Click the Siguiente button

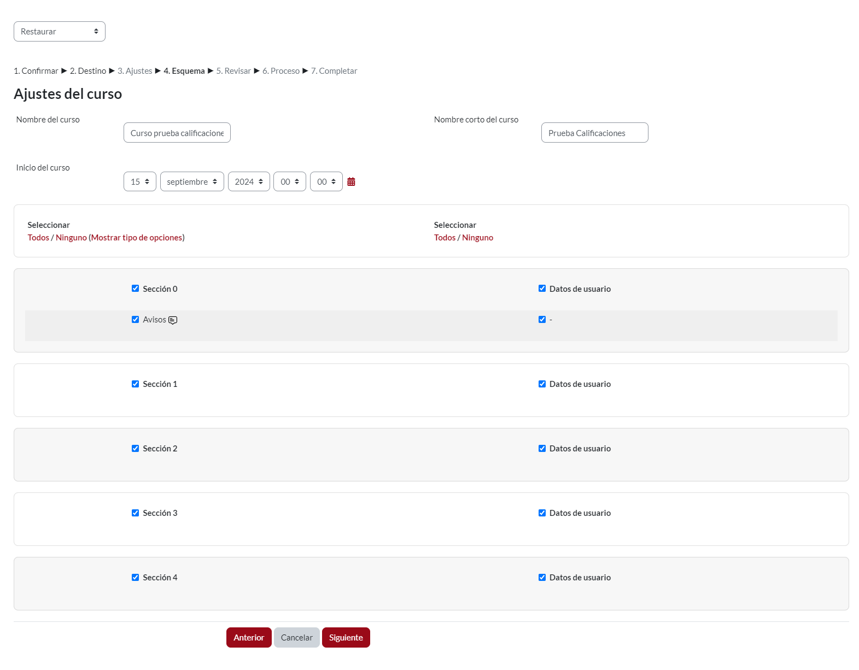346,638
